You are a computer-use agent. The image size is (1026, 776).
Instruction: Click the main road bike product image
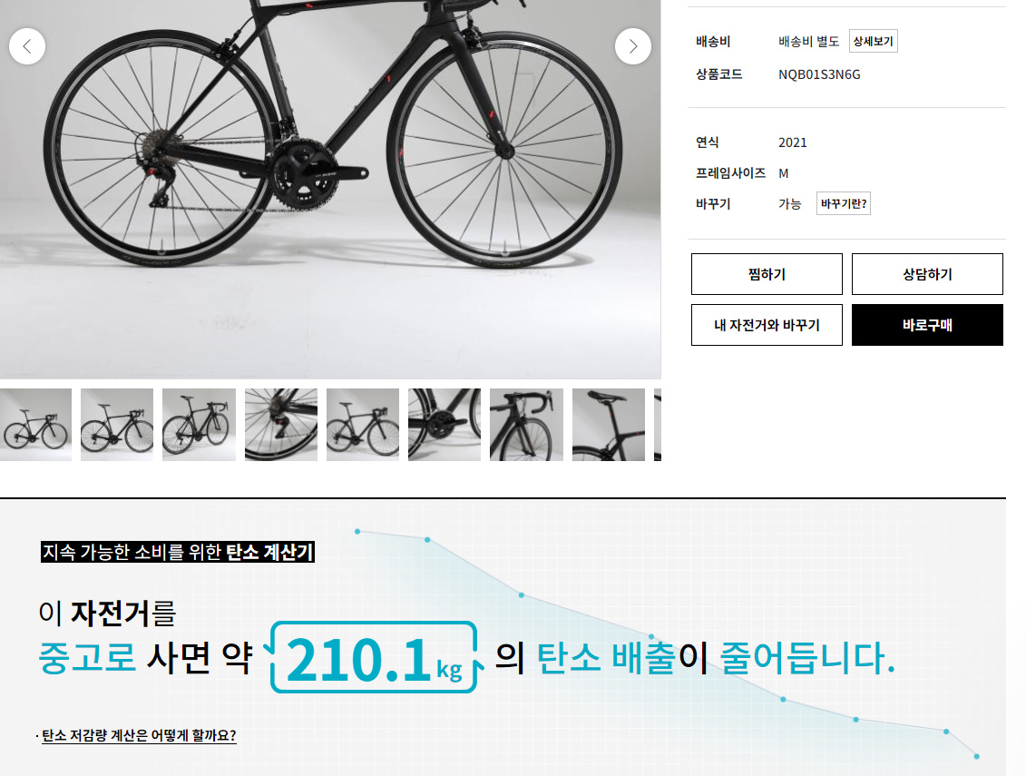point(330,190)
